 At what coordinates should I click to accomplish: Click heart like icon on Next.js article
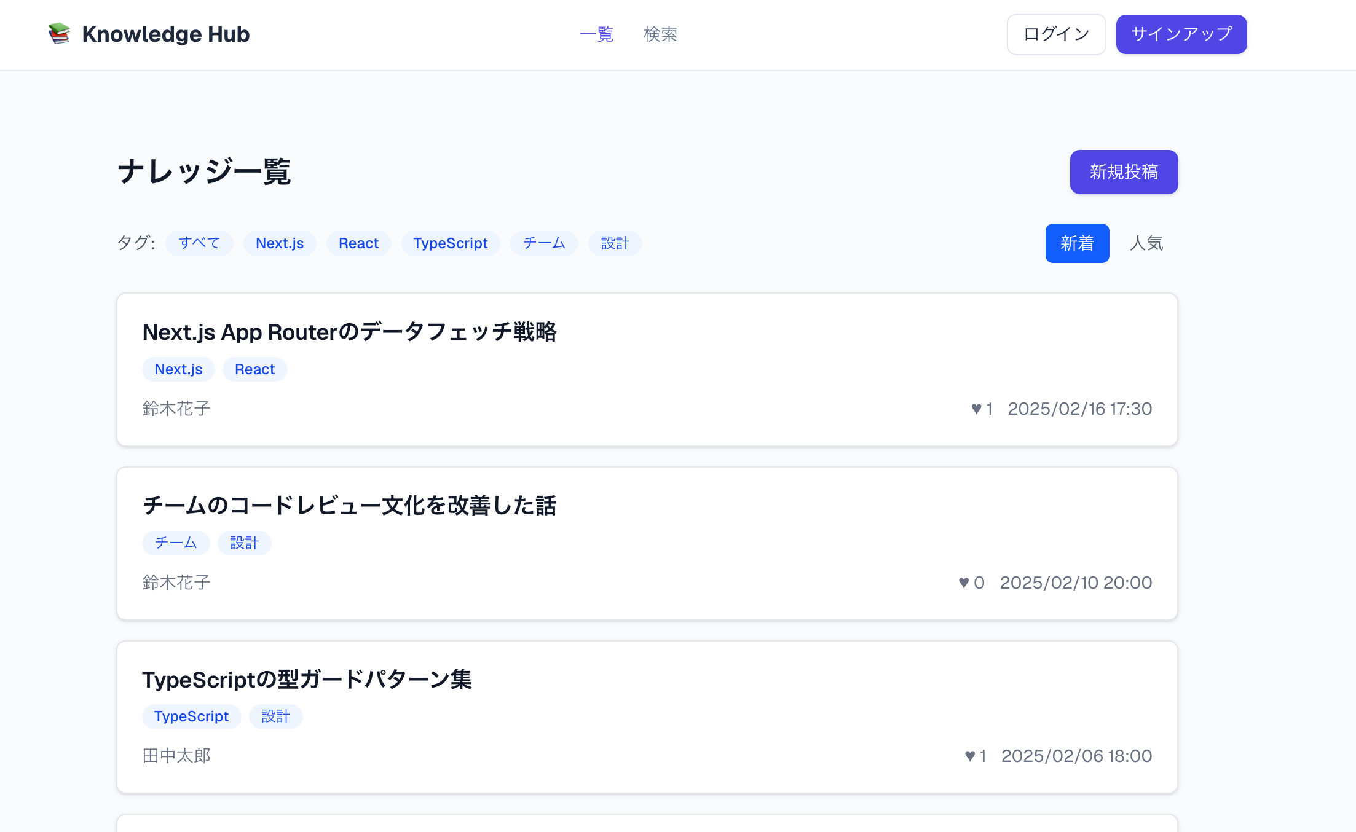click(x=976, y=409)
